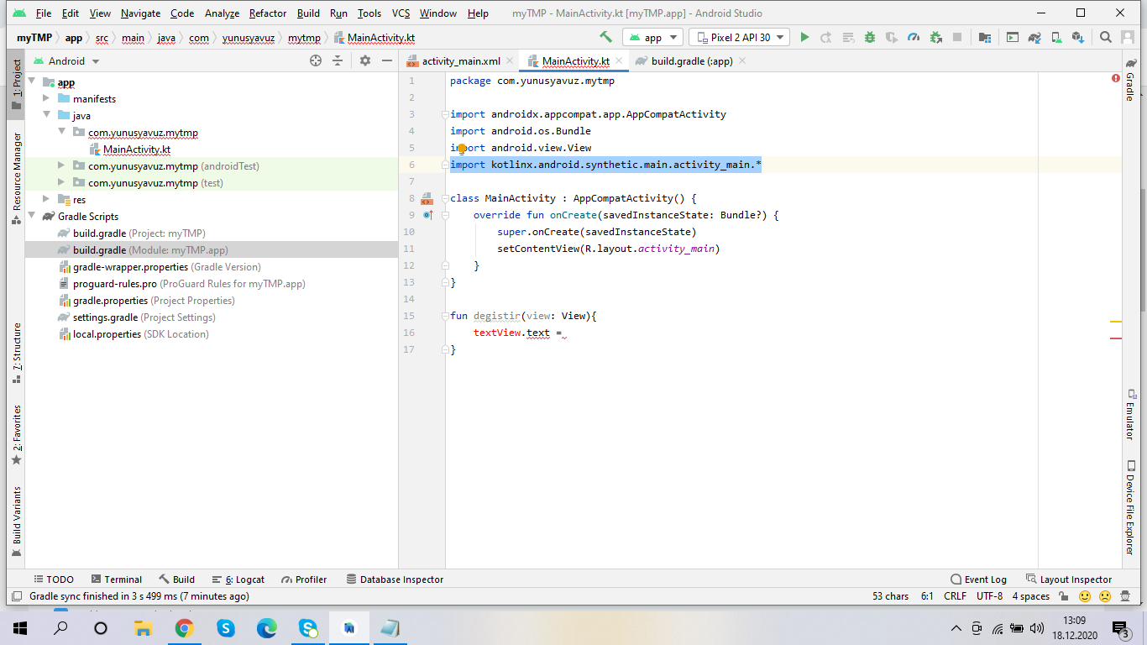Screen dimensions: 1147x645
Task: Toggle the 2: Favorites tool window
Action: pyautogui.click(x=16, y=435)
